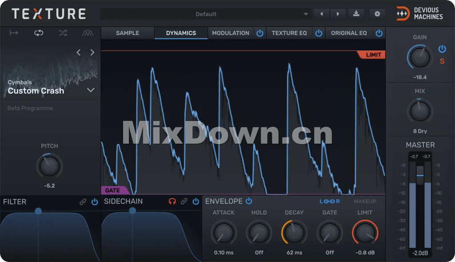This screenshot has width=455, height=262.
Task: Open the Default preset dropdown
Action: (x=206, y=14)
